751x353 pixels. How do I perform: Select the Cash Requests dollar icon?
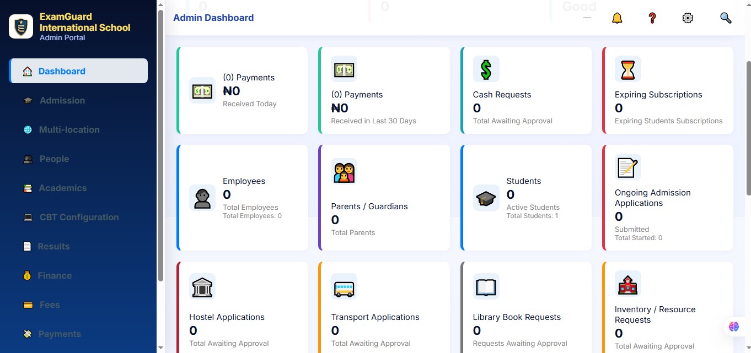(486, 69)
